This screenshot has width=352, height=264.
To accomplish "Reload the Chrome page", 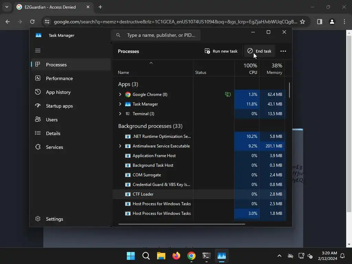I will click(x=32, y=22).
